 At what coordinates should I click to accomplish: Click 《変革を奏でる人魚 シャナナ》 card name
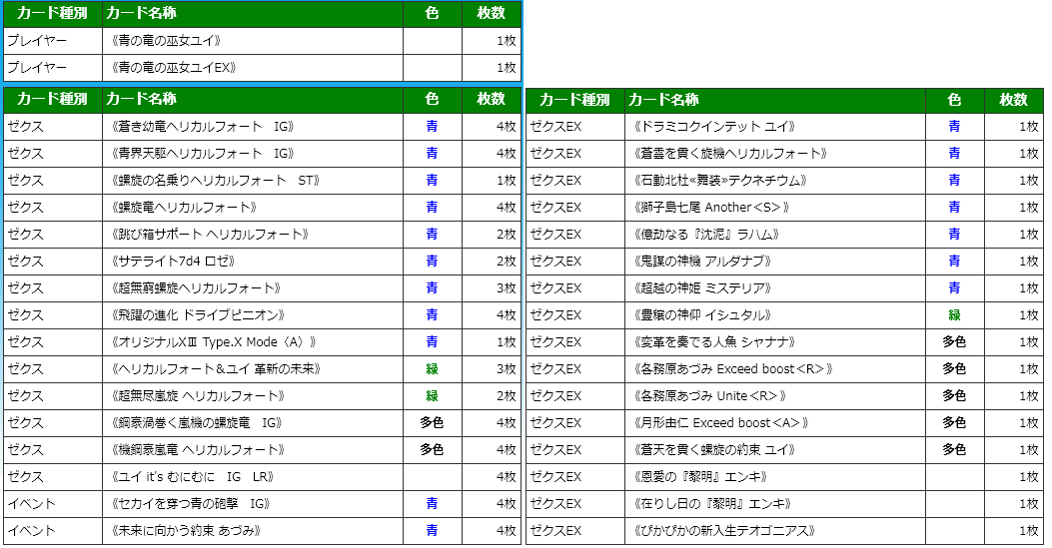click(715, 341)
